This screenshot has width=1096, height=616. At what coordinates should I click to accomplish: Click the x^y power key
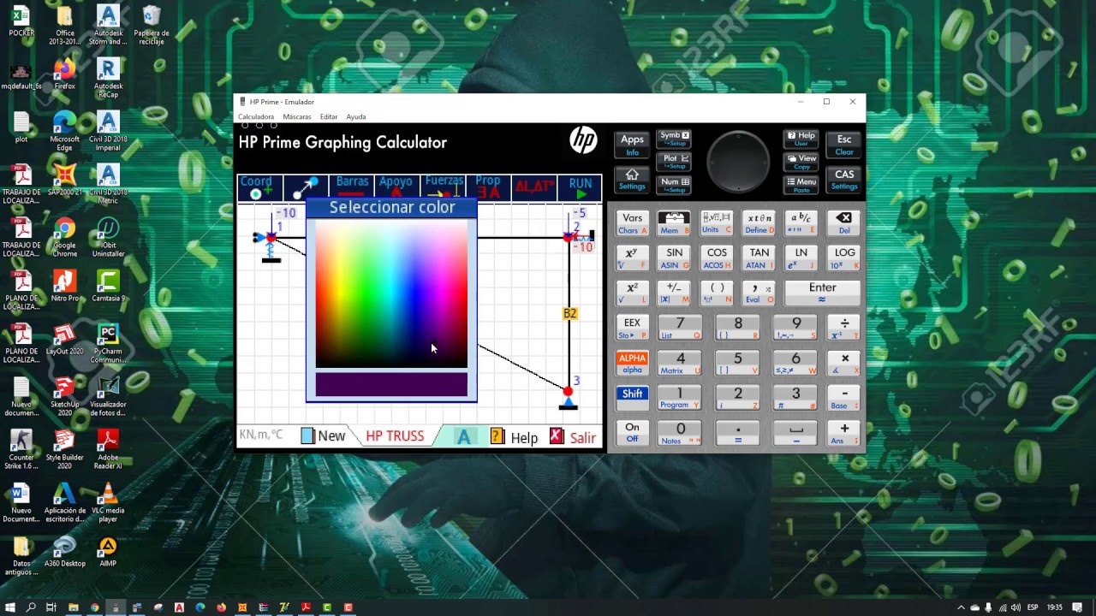click(632, 258)
